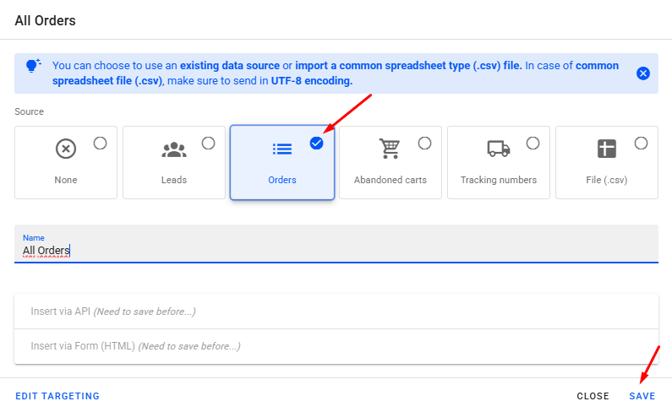Screen dimensions: 672x412
Task: Select the Leads radio button
Action: (x=208, y=144)
